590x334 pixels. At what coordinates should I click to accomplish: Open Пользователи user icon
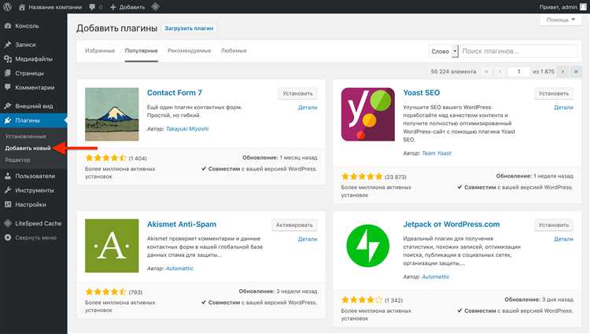pyautogui.click(x=8, y=176)
